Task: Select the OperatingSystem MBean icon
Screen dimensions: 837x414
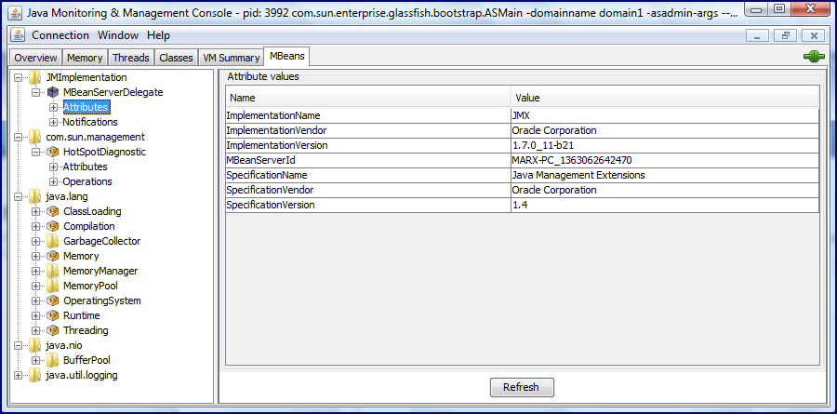Action: 53,300
